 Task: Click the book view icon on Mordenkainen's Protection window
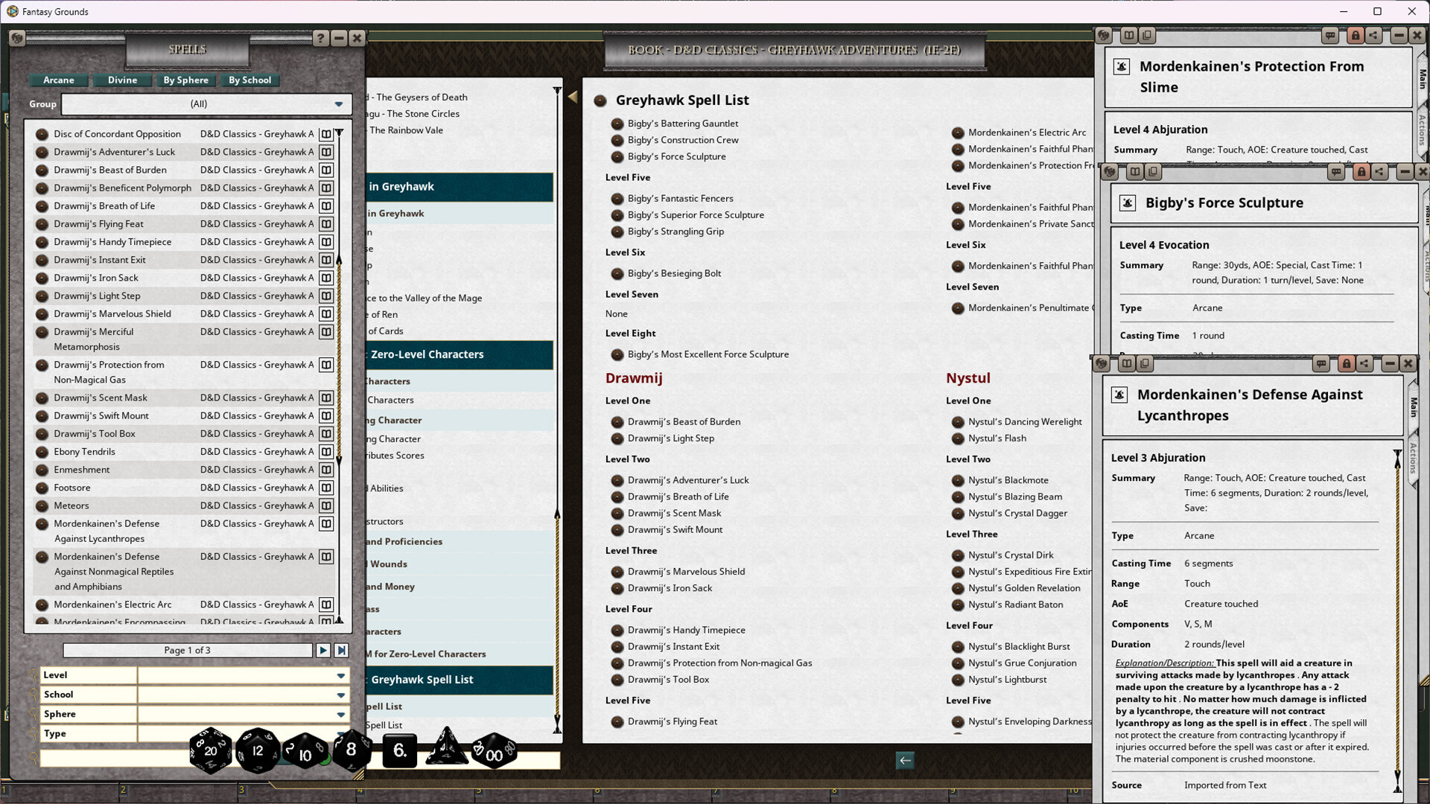(x=1128, y=35)
